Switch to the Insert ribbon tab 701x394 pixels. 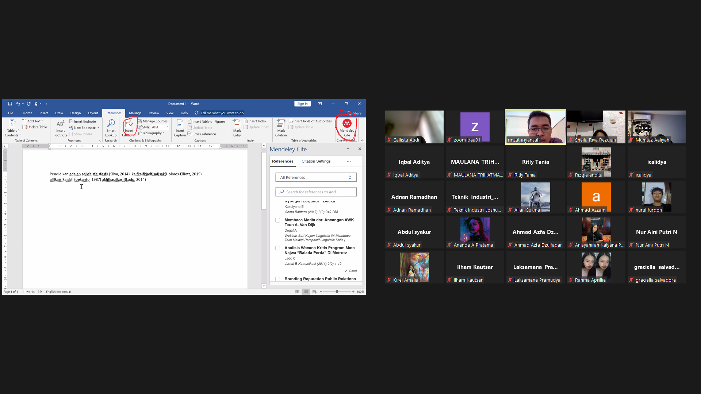click(x=44, y=113)
